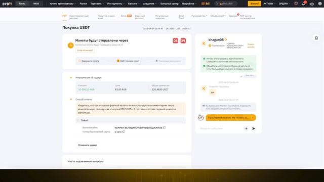The image size is (324, 182).
Task: Click the support mascot icon in chat
Action: pyautogui.click(x=200, y=117)
